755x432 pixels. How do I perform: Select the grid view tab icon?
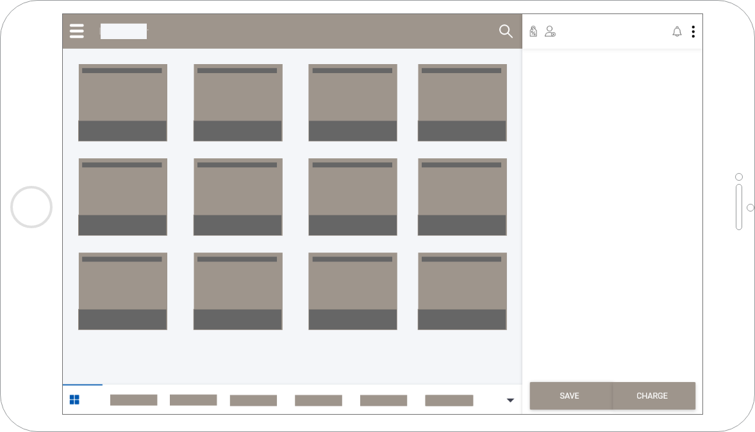click(74, 400)
